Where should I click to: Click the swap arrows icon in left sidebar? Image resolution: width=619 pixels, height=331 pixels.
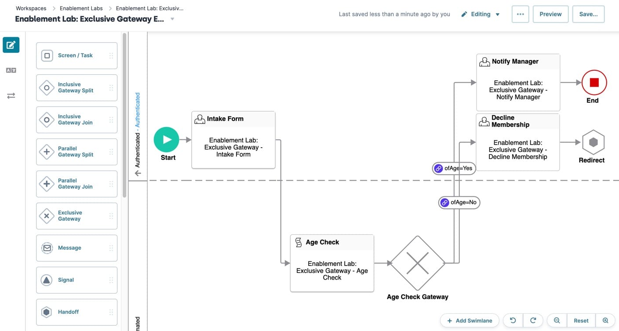point(11,95)
